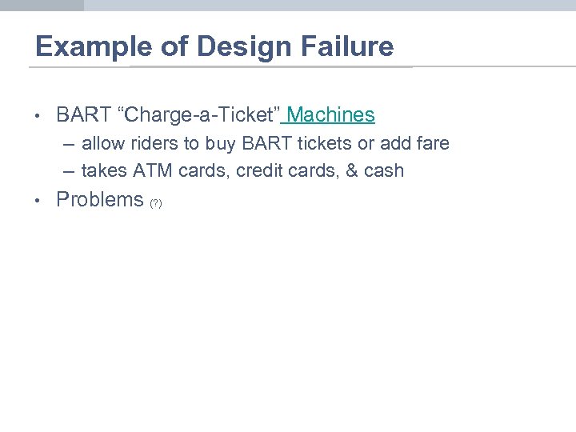Click the line about allowing riders to buy tickets
This screenshot has width=576, height=432.
tap(265, 144)
